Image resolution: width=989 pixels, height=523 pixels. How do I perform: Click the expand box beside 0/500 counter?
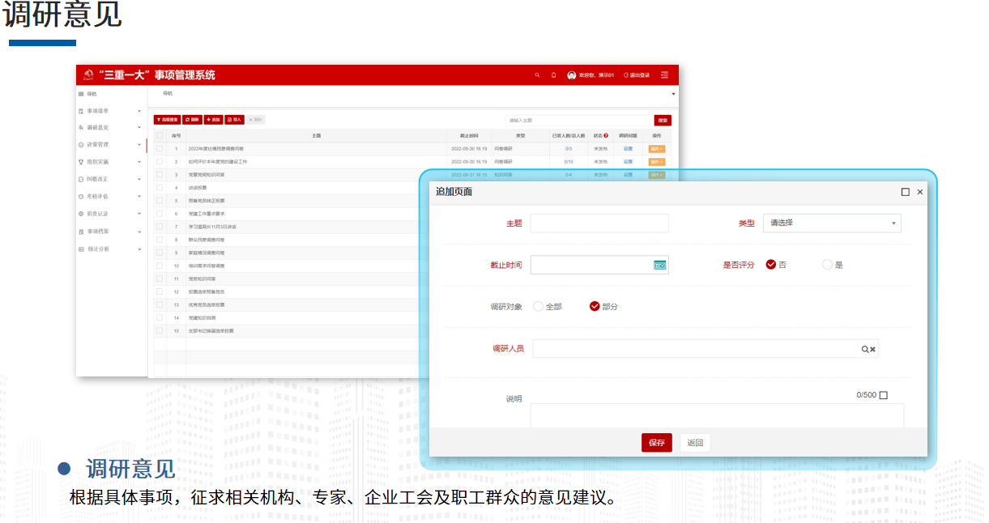click(x=883, y=395)
